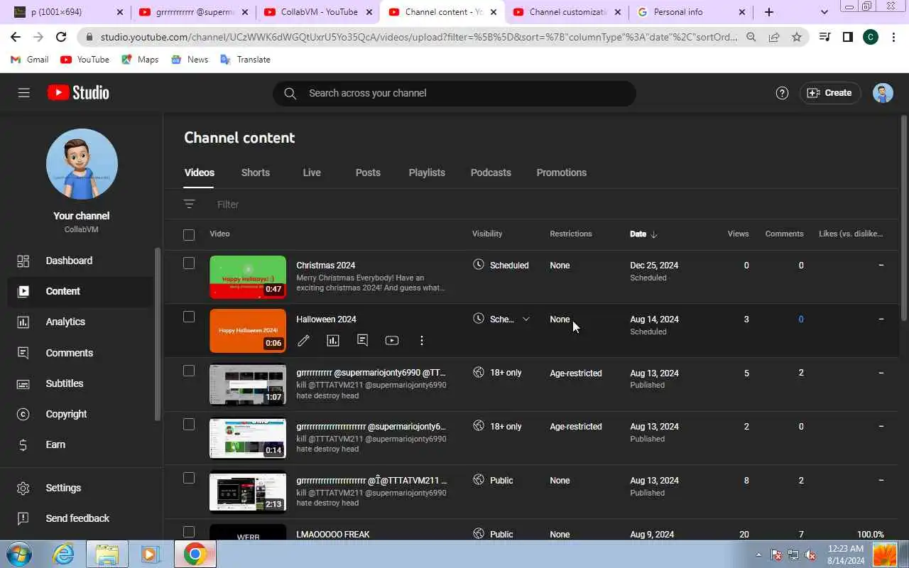This screenshot has width=909, height=568.
Task: Check the LMAOOOOO FREAK row checkbox
Action: tap(189, 532)
